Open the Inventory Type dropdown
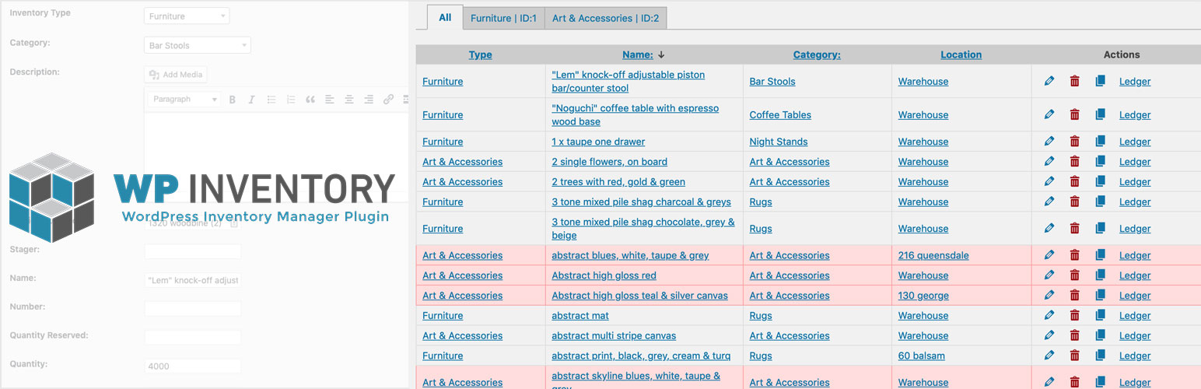The width and height of the screenshot is (1201, 389). pyautogui.click(x=187, y=16)
